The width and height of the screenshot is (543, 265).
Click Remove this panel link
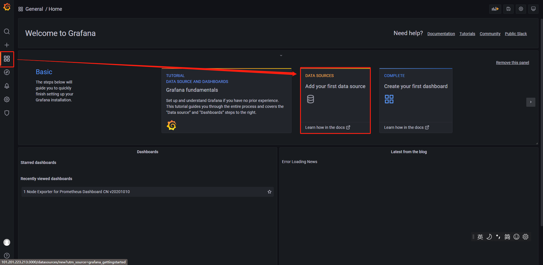[512, 63]
